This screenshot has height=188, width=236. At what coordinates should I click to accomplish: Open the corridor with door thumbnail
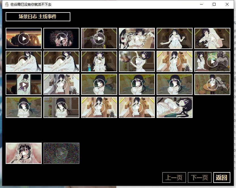(61, 107)
